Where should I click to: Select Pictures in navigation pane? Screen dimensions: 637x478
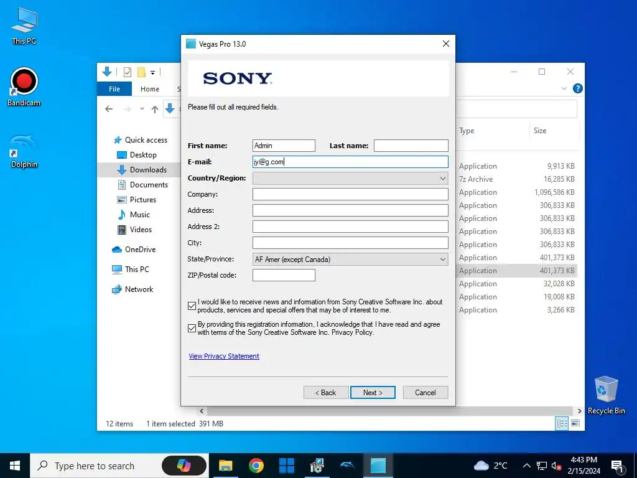(137, 200)
